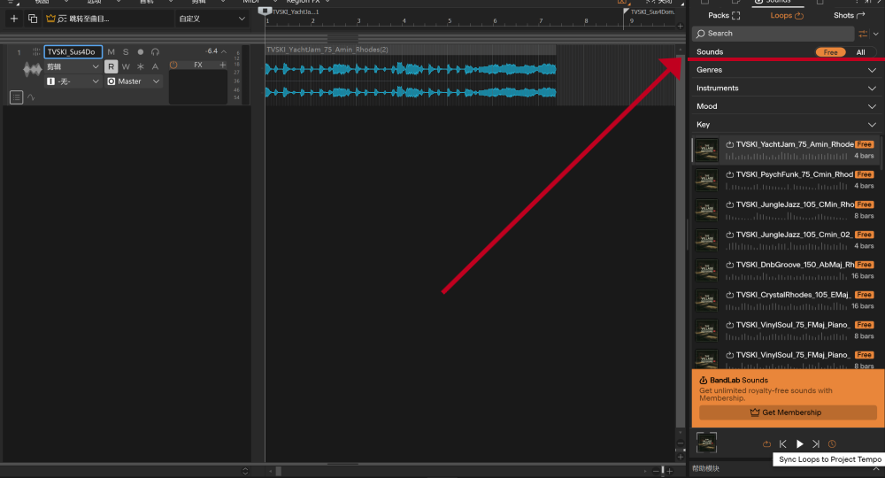Switch to the Packs tab
Image resolution: width=885 pixels, height=478 pixels.
[724, 15]
